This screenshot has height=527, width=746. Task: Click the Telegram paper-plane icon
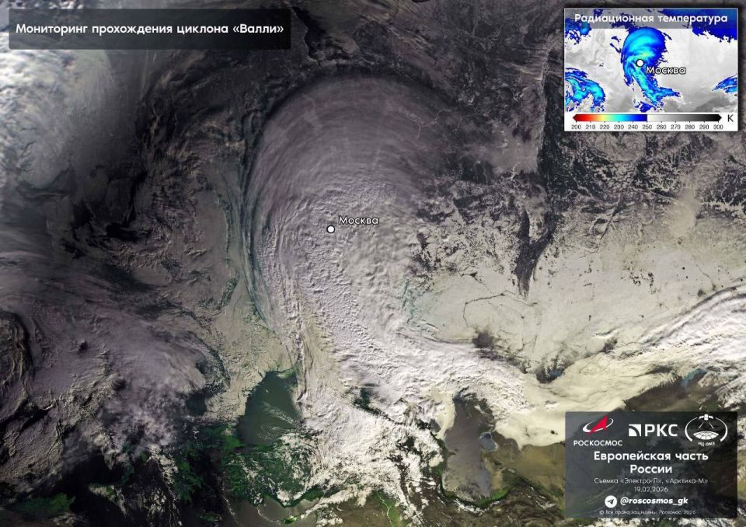[x=611, y=501]
